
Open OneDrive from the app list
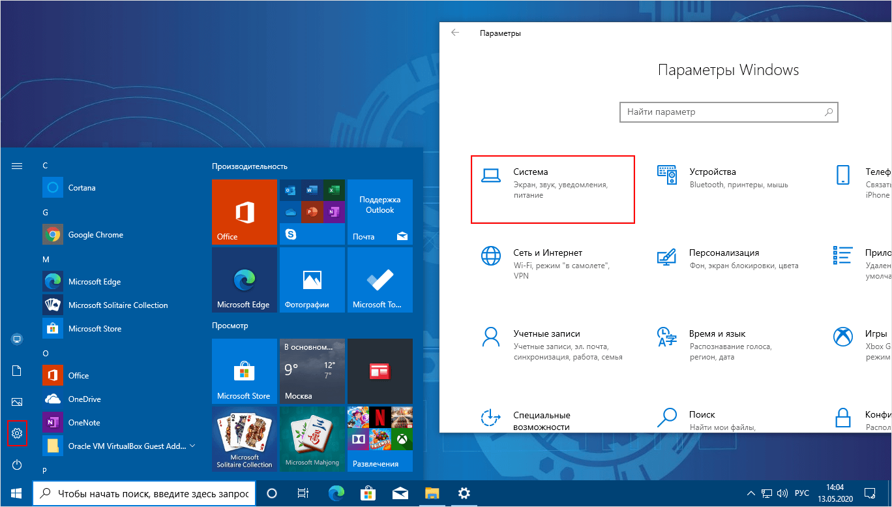pyautogui.click(x=121, y=399)
